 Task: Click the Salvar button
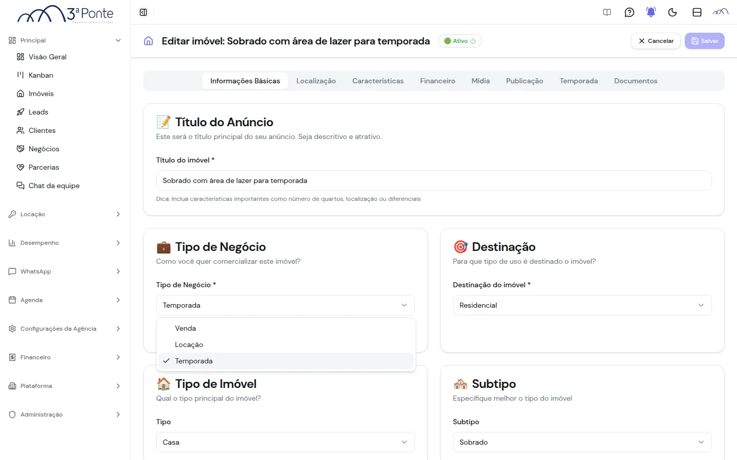click(x=705, y=41)
